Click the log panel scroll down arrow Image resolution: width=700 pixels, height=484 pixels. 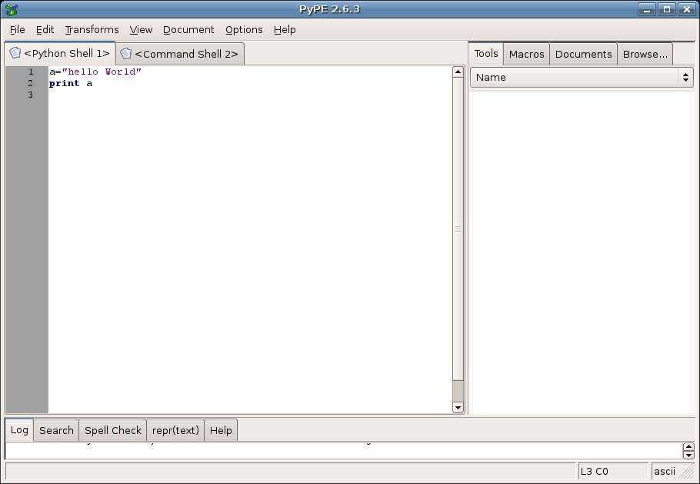point(688,455)
